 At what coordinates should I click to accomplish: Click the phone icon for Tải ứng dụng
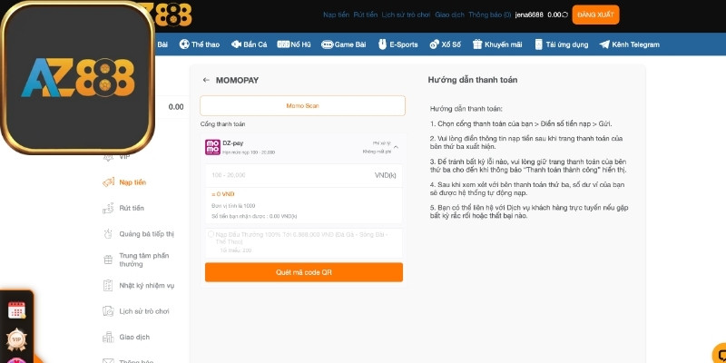click(x=538, y=44)
